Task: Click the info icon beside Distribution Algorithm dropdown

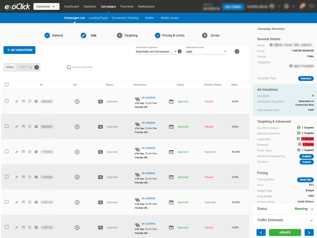Action: click(x=180, y=51)
